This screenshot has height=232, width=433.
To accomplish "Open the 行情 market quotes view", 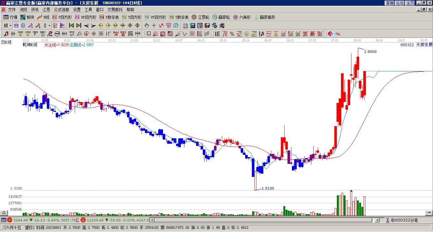I will 10,17.
